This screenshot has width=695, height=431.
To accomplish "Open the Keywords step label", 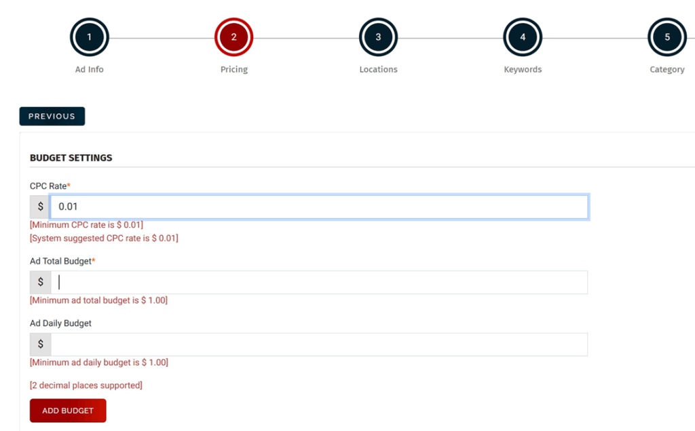I will pos(523,69).
